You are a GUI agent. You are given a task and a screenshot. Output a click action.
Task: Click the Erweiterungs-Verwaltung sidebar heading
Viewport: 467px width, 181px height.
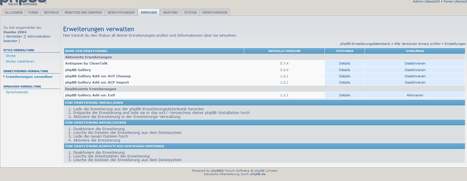[26, 71]
